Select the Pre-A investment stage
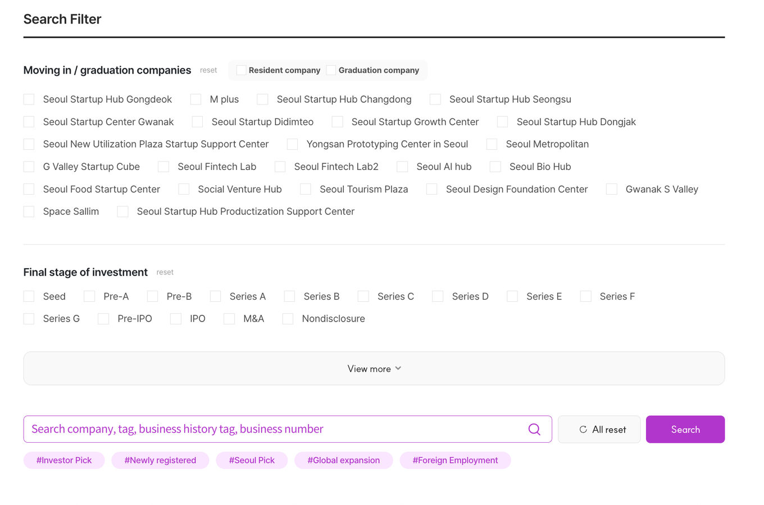The image size is (764, 505). [89, 296]
